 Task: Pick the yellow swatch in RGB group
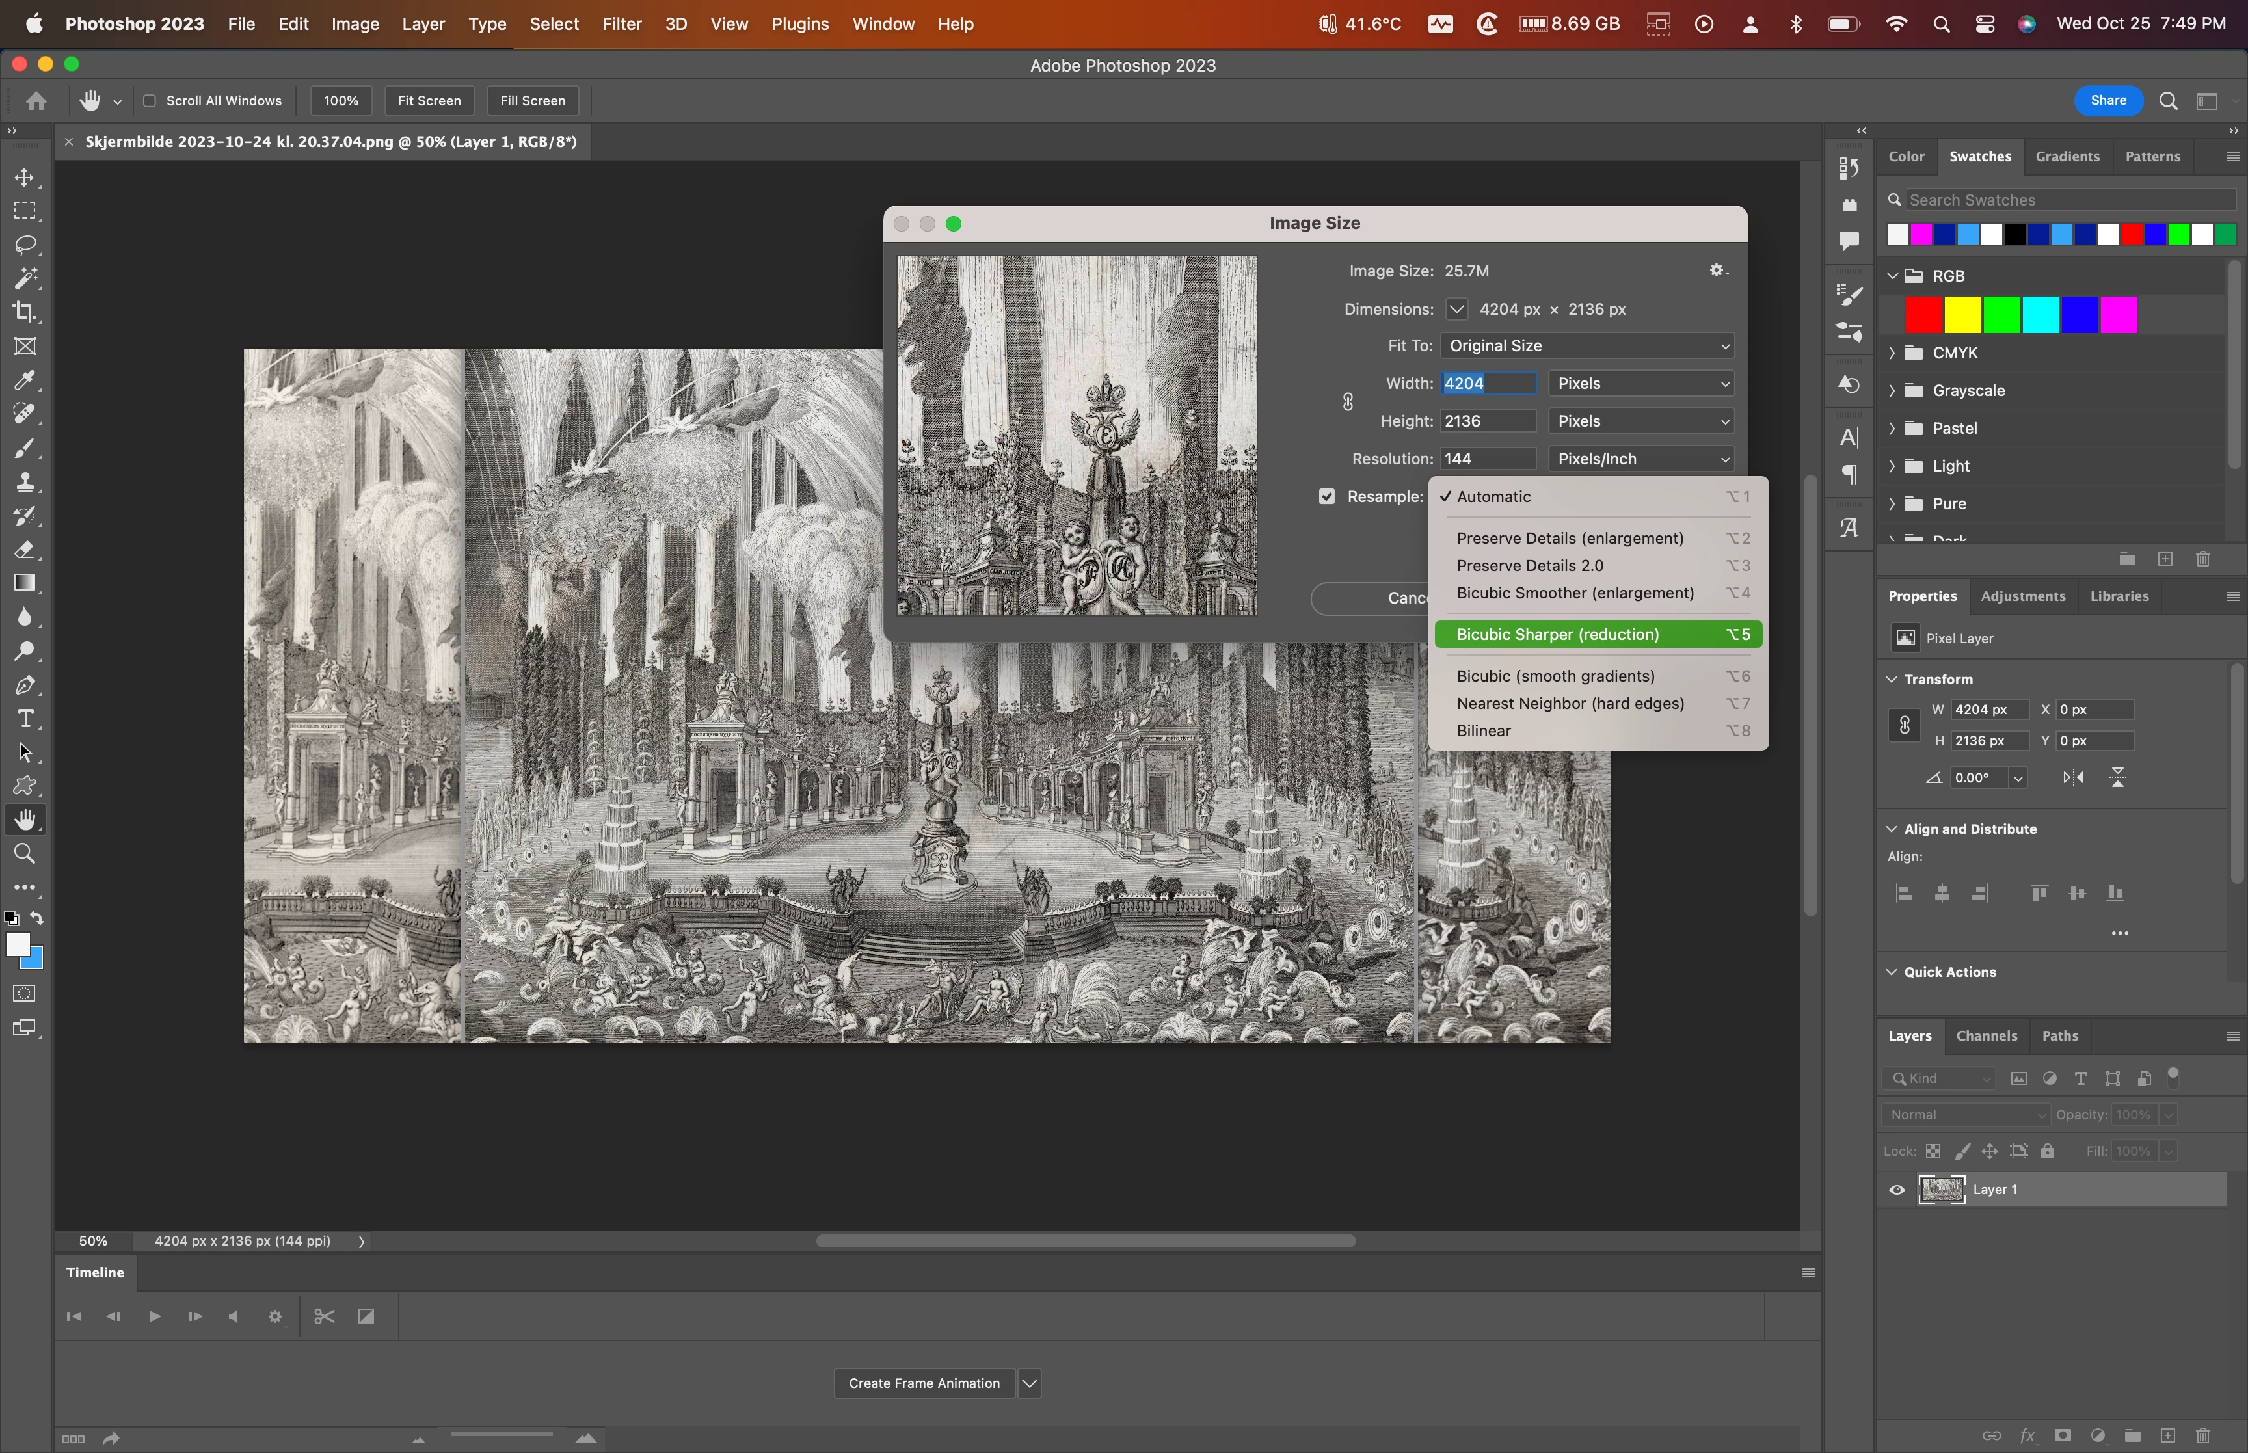pyautogui.click(x=1962, y=315)
